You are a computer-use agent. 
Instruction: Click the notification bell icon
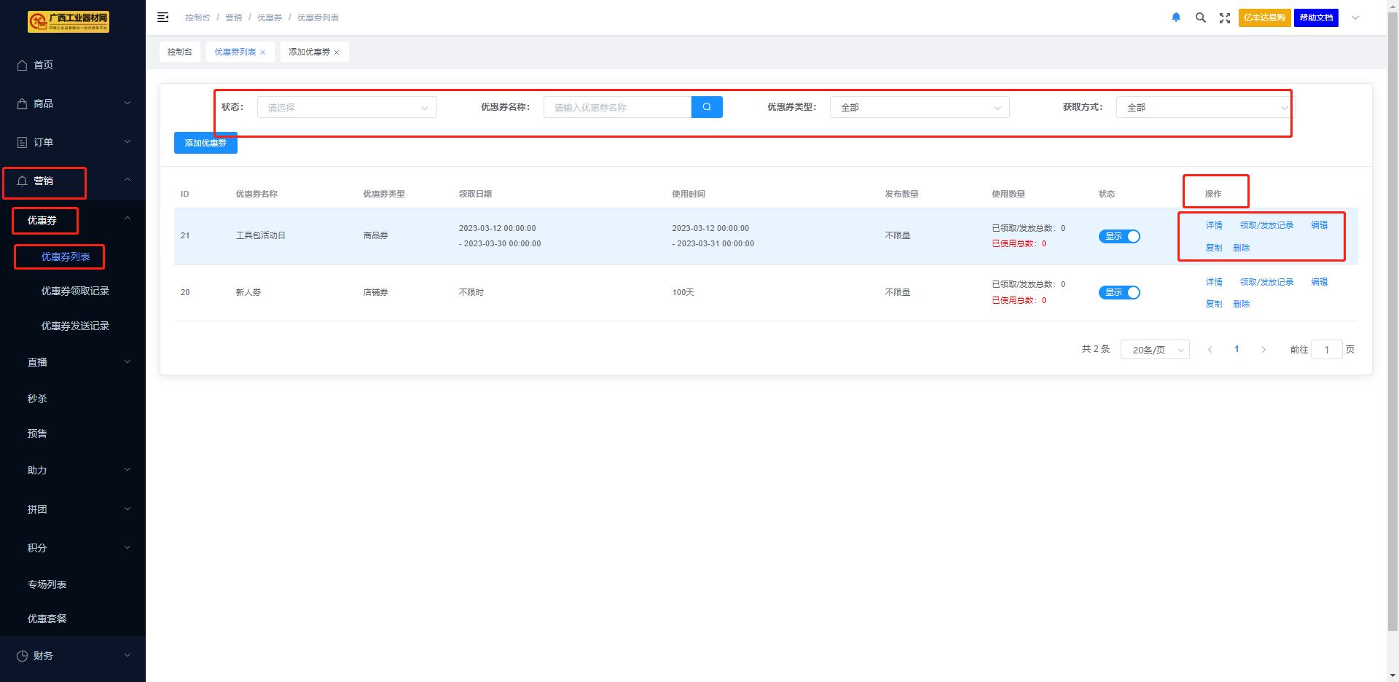click(1175, 17)
